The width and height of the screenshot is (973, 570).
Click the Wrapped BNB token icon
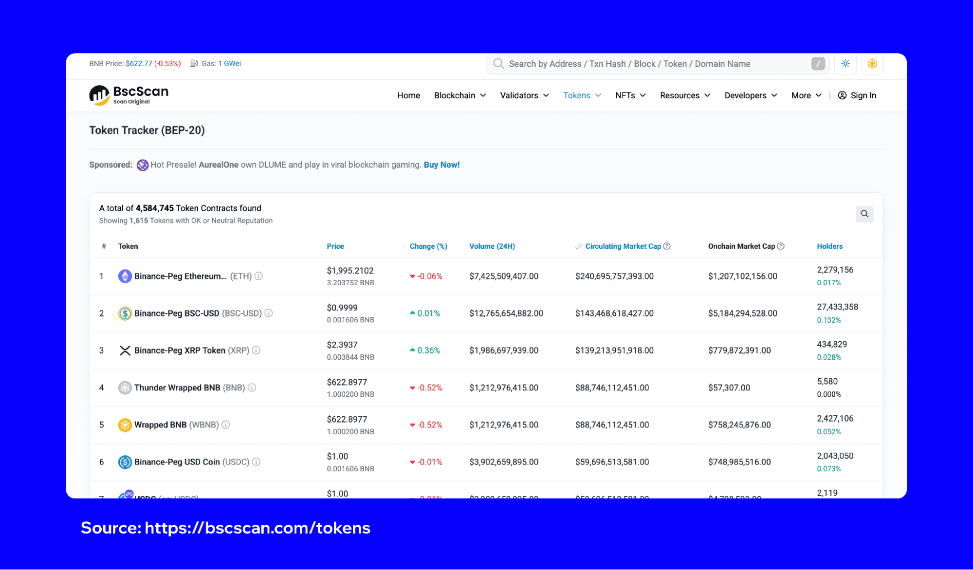pos(125,425)
